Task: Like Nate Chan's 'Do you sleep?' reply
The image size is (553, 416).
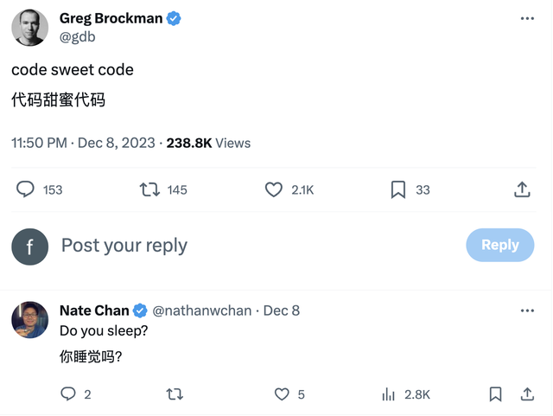Action: tap(282, 394)
